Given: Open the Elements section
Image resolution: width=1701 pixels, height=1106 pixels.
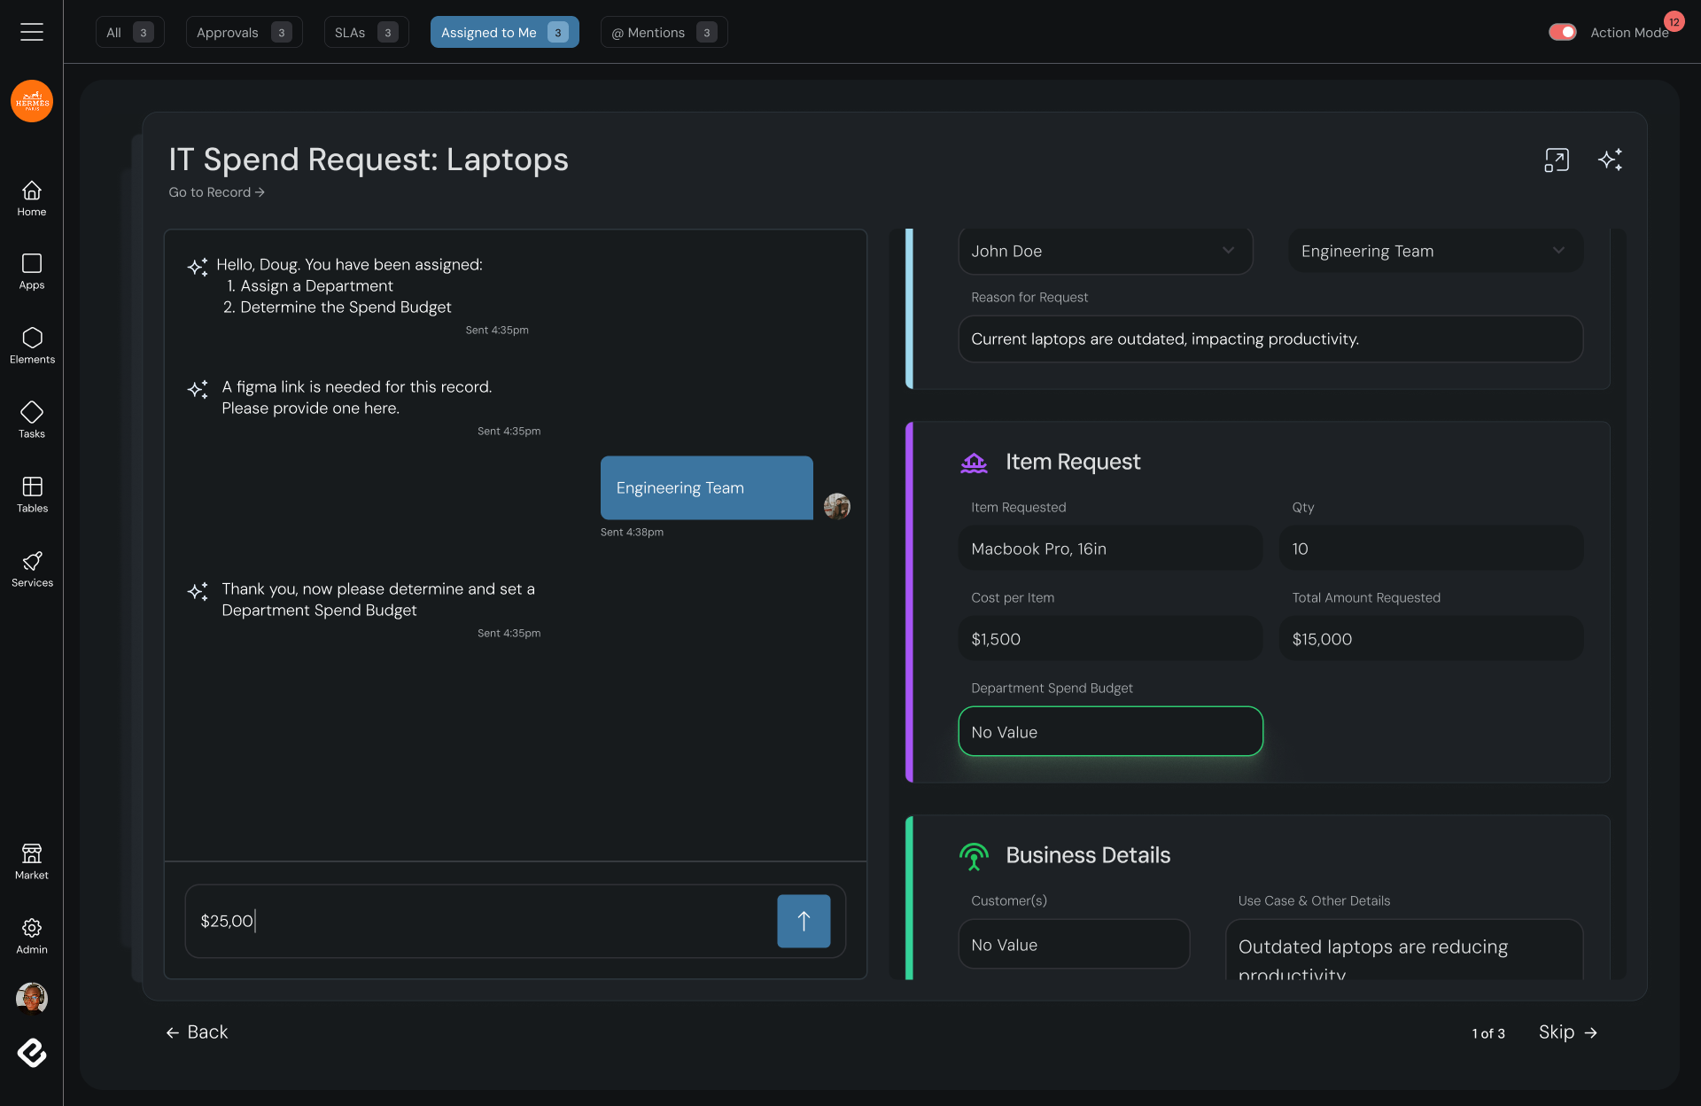Looking at the screenshot, I should click(x=32, y=346).
